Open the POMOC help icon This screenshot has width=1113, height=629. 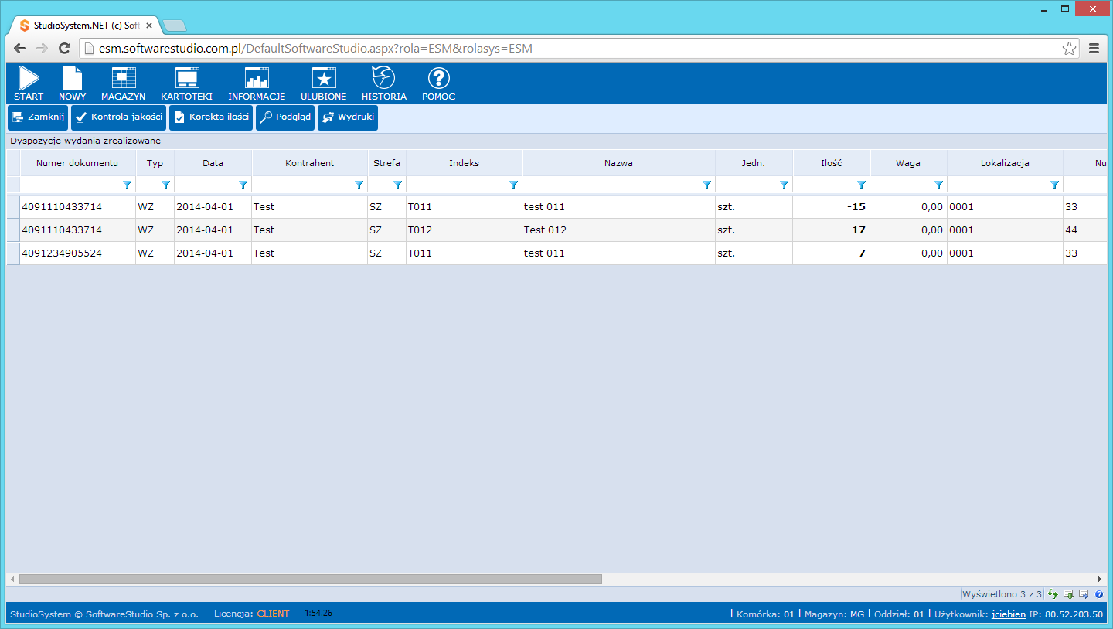point(438,83)
